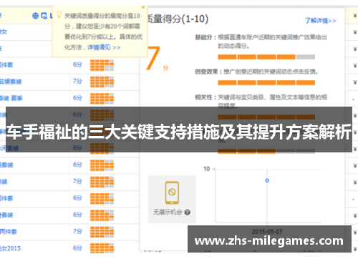Click the computer monitor icon in the table header
358x259 pixels.
click(x=44, y=16)
